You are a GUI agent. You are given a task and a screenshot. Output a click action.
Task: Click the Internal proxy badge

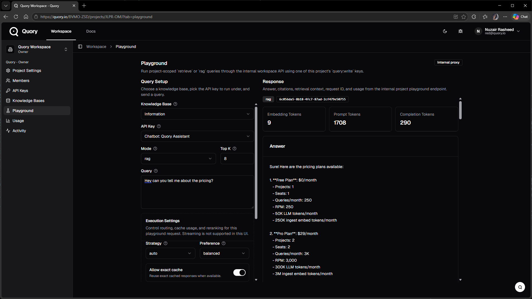click(x=448, y=62)
